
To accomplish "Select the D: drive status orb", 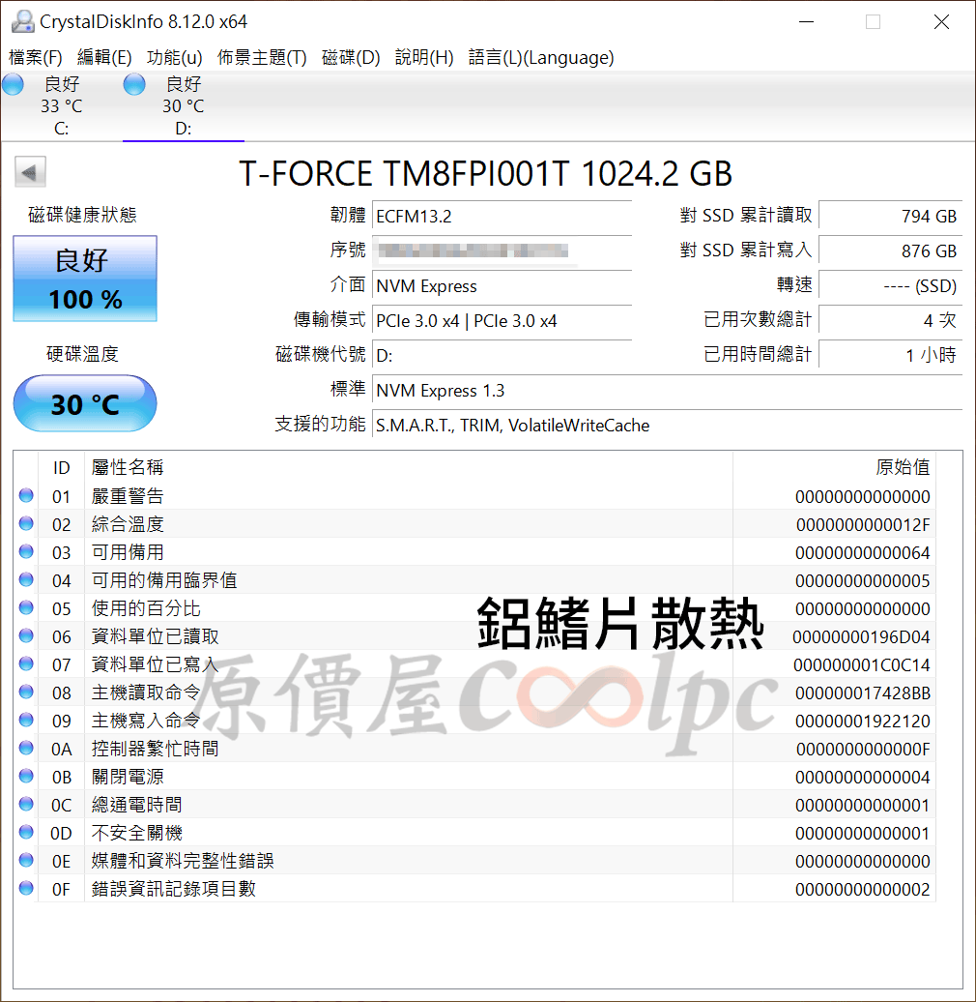I will point(134,84).
